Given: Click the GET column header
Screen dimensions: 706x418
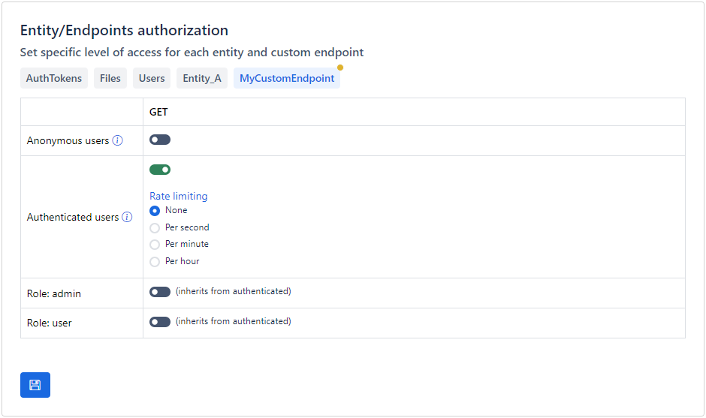Looking at the screenshot, I should tap(158, 112).
